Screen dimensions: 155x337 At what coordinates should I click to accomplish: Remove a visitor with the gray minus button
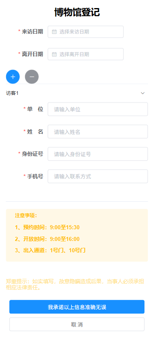click(x=32, y=77)
